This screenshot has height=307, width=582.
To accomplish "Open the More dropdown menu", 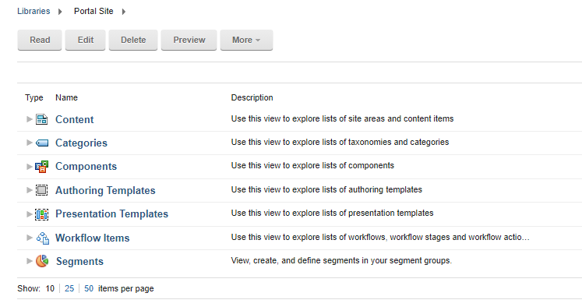I will coord(246,40).
